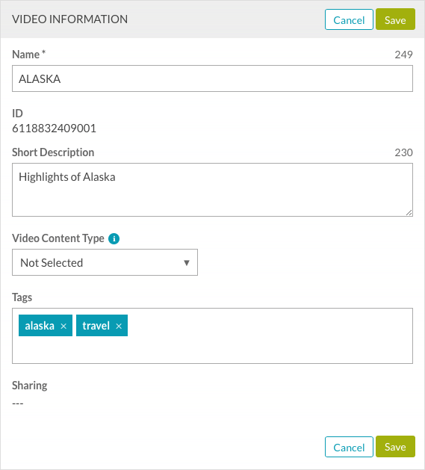
Task: Expand the Video Content Type dropdown arrow
Action: click(187, 262)
